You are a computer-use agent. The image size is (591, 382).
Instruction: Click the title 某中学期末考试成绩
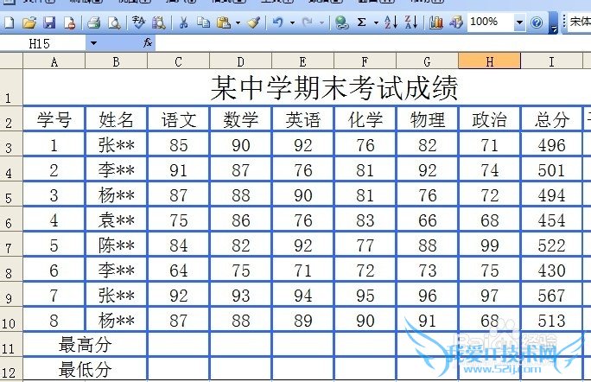click(334, 87)
